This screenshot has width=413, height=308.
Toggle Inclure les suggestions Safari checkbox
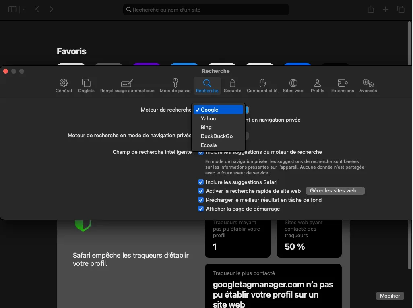pyautogui.click(x=201, y=182)
